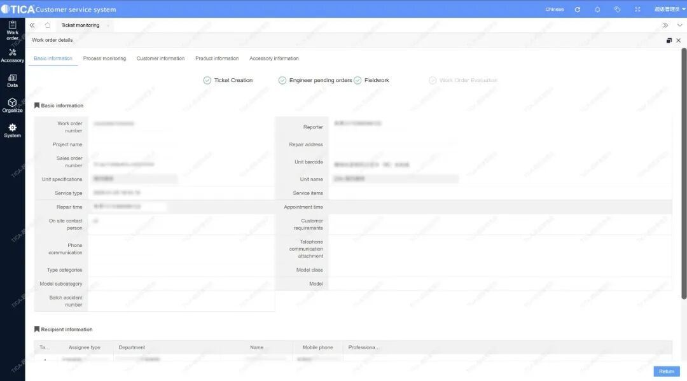
Task: Toggle fullscreen mode from header icon
Action: point(637,10)
